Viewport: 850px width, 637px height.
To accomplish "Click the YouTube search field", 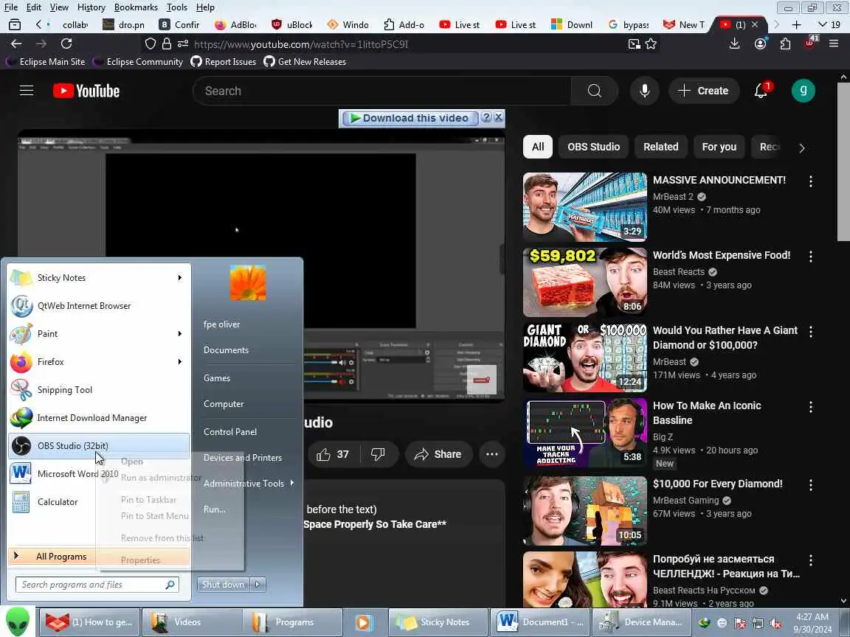I will (381, 91).
